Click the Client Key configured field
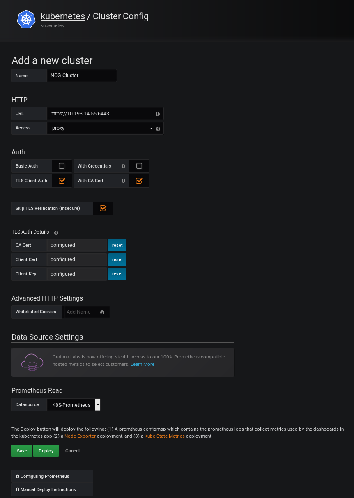The height and width of the screenshot is (498, 354). click(77, 274)
